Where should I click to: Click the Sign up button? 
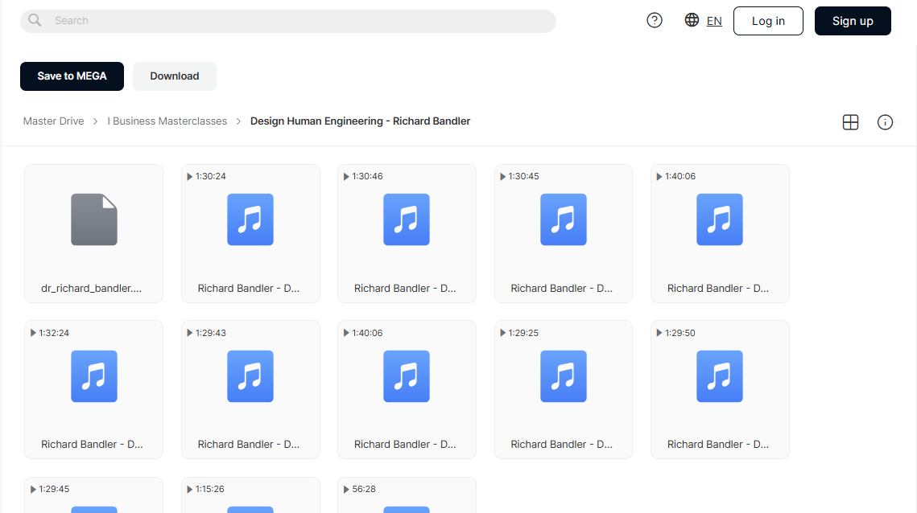pyautogui.click(x=853, y=21)
